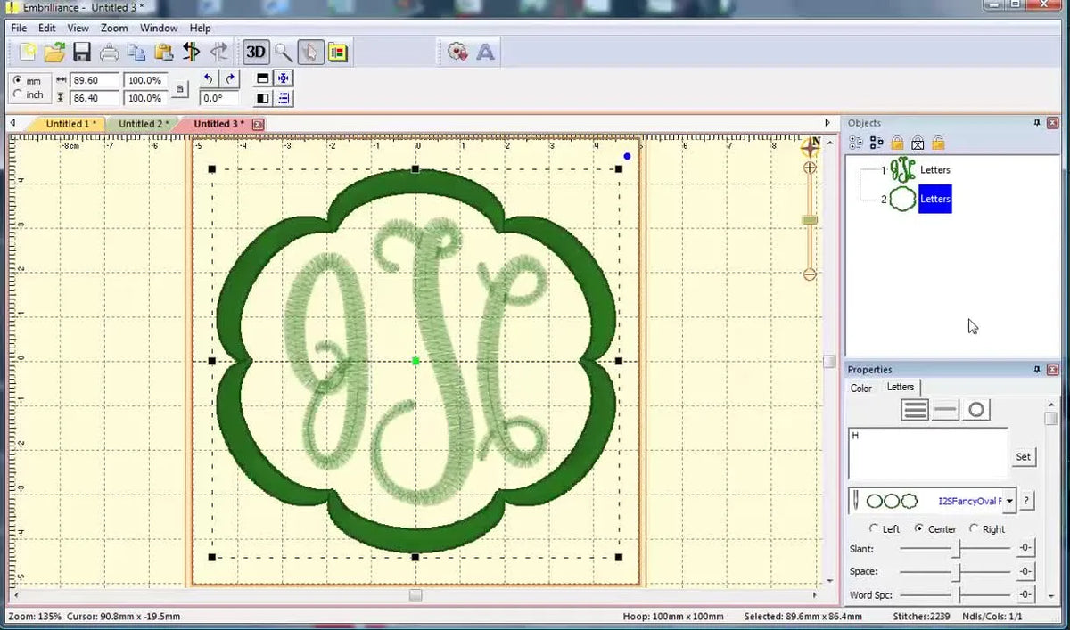The width and height of the screenshot is (1070, 630).
Task: Click the flip vertical icon
Action: (262, 78)
